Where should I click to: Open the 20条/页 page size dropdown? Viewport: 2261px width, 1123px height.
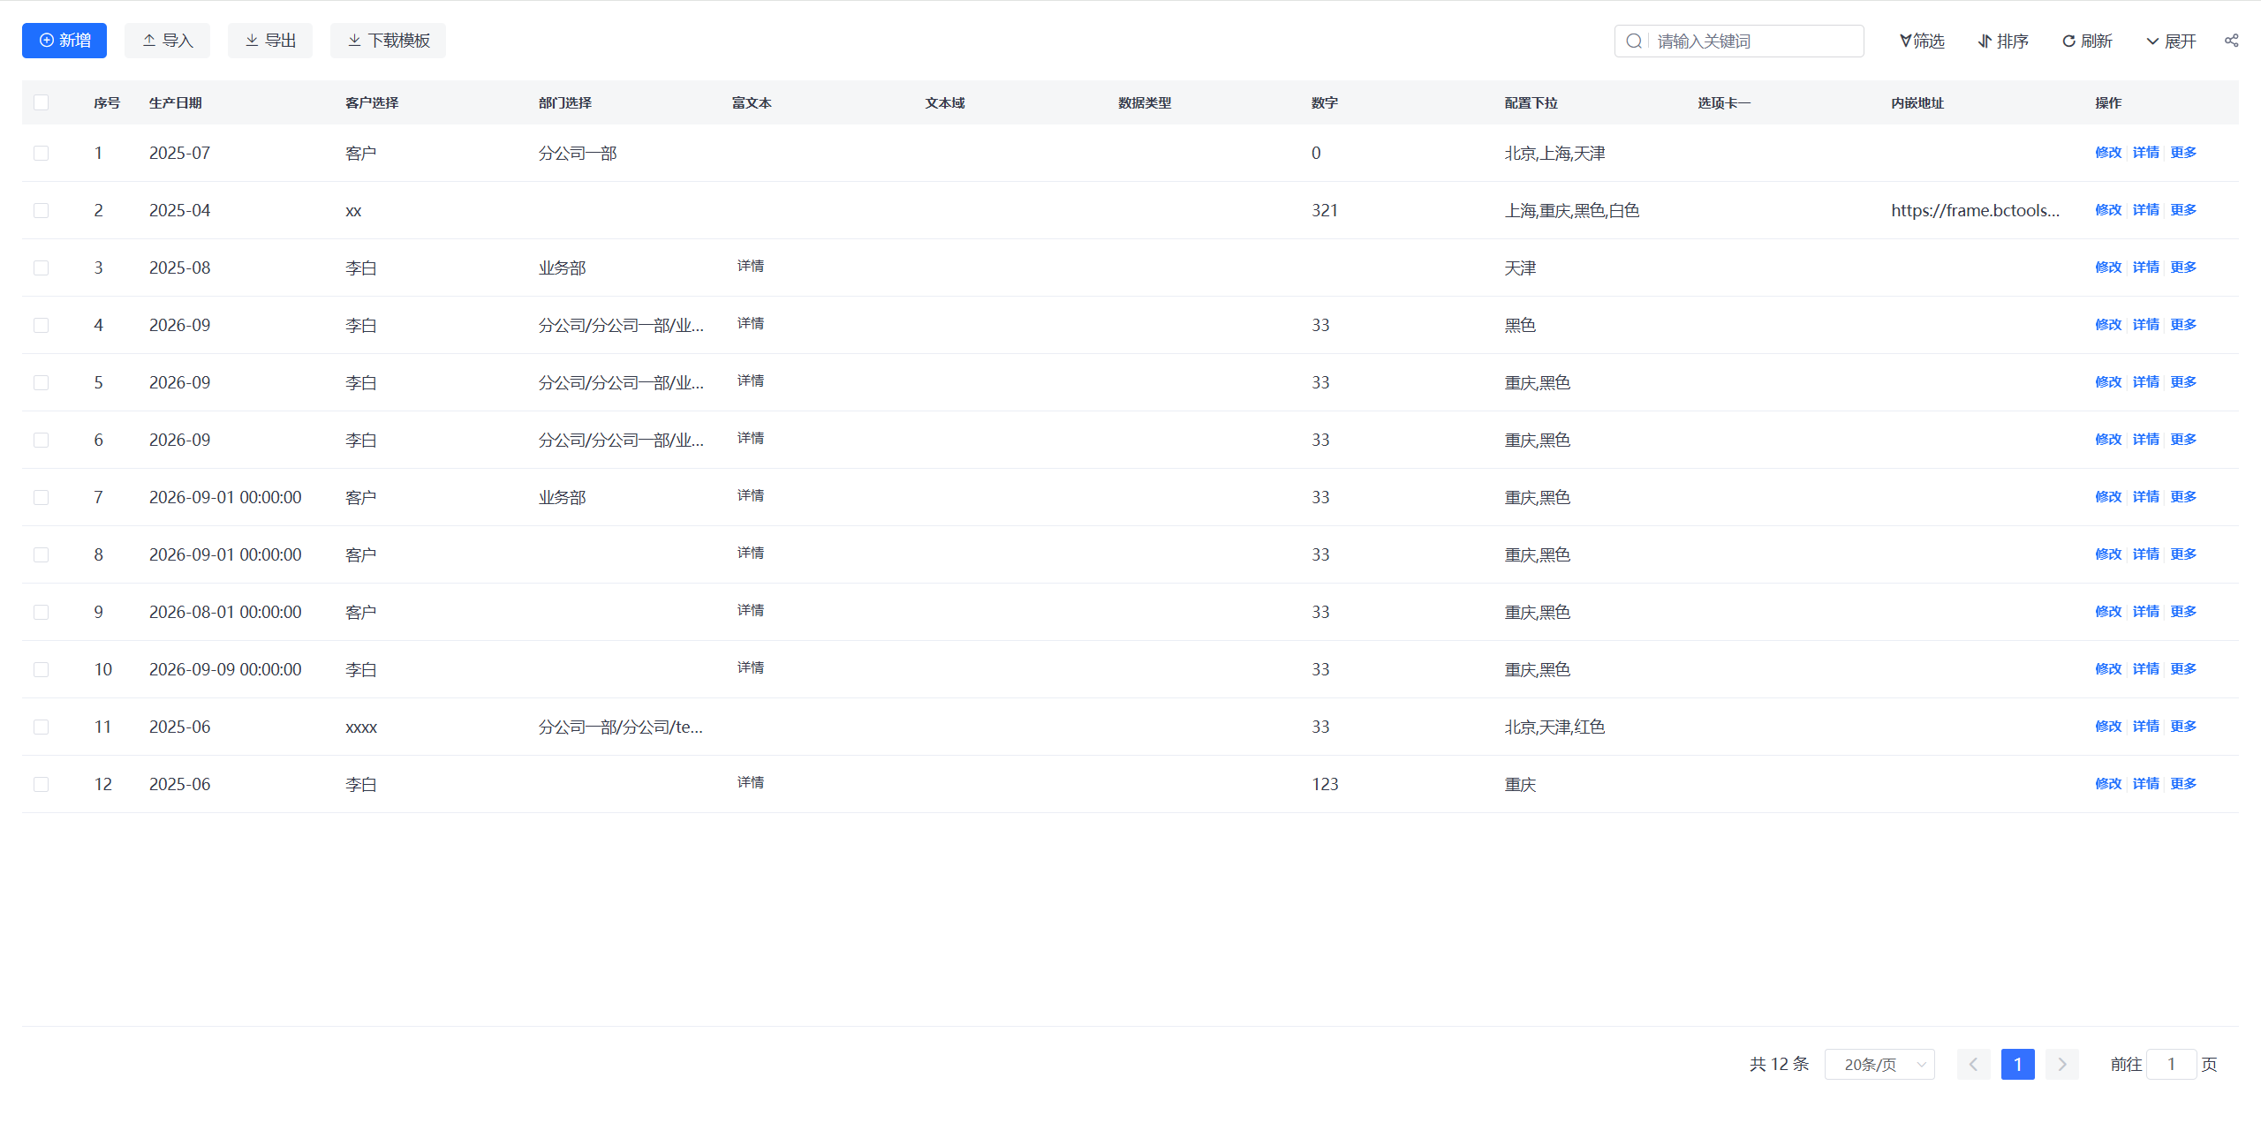[x=1879, y=1065]
